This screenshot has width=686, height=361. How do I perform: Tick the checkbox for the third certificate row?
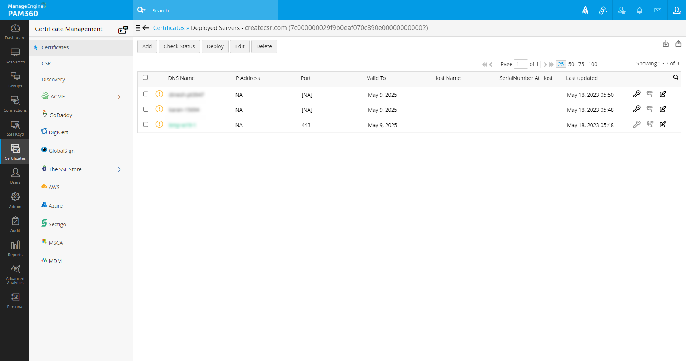click(x=145, y=124)
